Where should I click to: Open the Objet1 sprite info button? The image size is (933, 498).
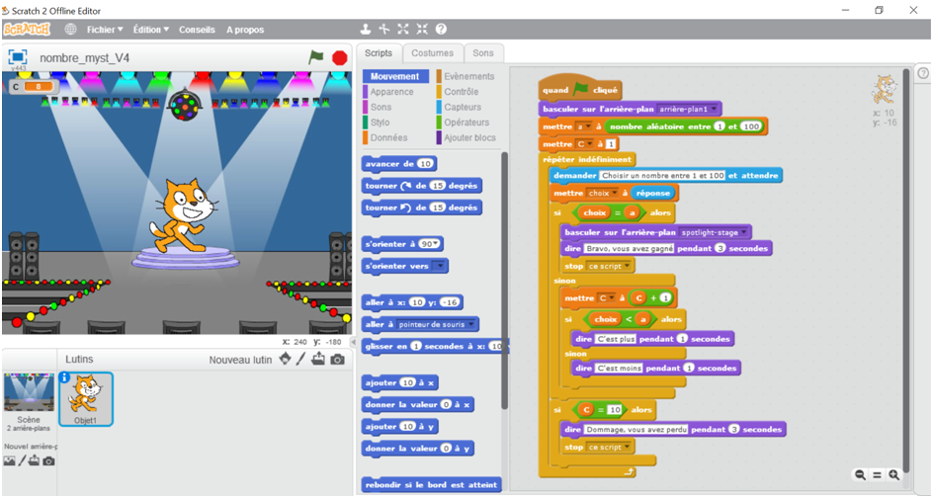(65, 377)
